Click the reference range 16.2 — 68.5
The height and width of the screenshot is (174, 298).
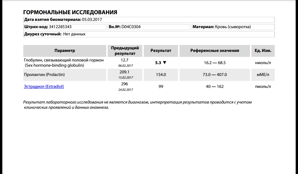click(214, 63)
